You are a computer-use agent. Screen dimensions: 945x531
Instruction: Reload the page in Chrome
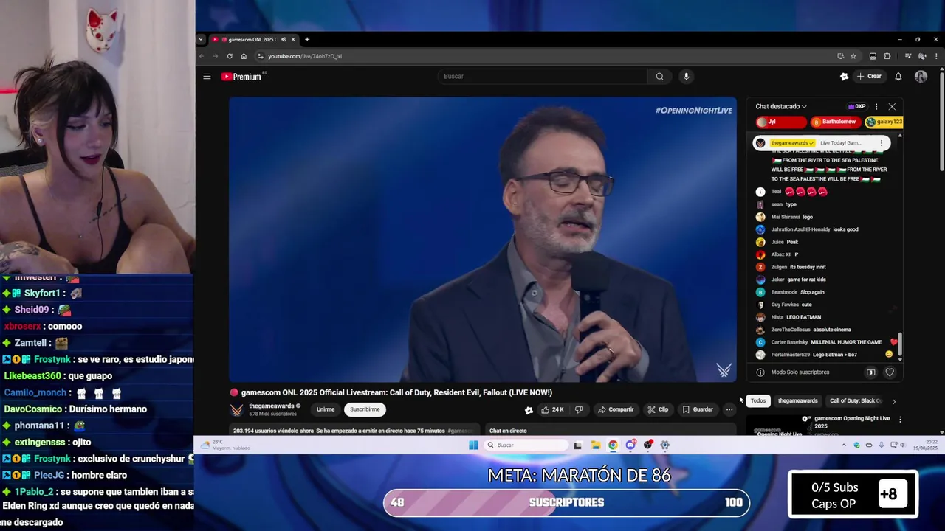coord(230,56)
